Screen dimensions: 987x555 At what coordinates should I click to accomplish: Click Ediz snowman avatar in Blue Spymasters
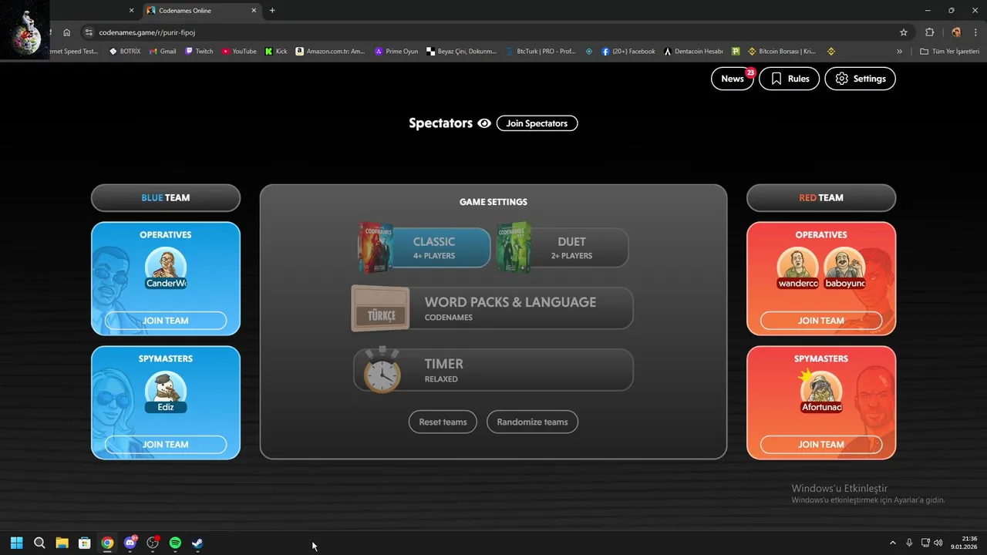click(166, 392)
